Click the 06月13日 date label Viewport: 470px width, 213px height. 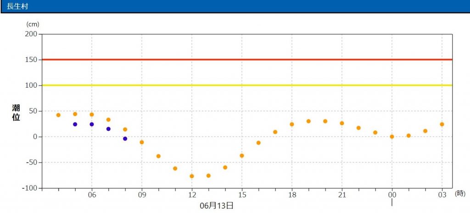217,206
